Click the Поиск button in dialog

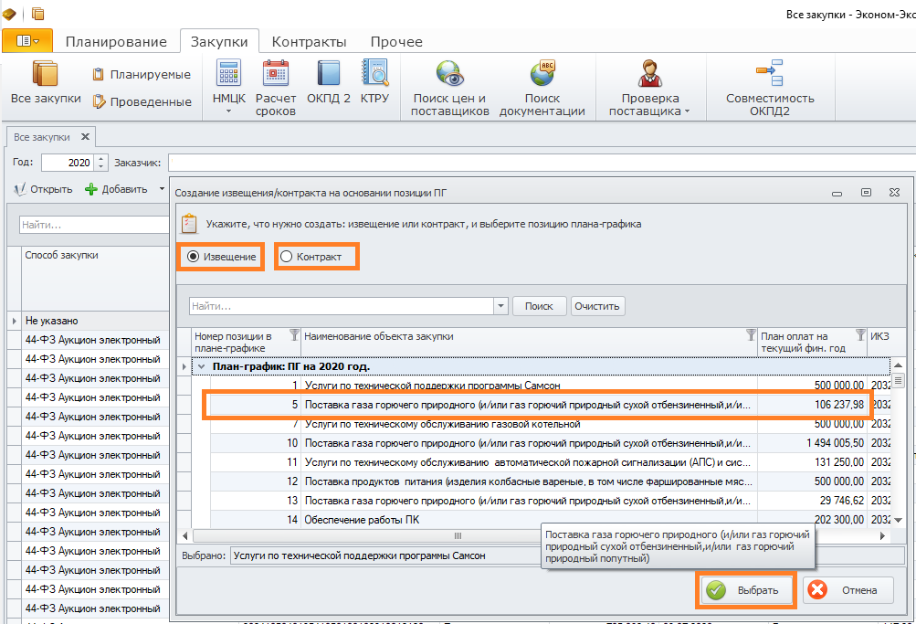pos(539,306)
